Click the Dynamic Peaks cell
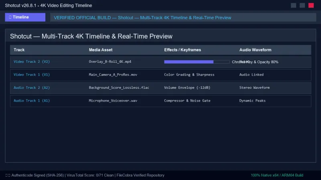 [252, 101]
